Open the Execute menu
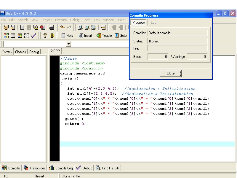 pos(61,20)
